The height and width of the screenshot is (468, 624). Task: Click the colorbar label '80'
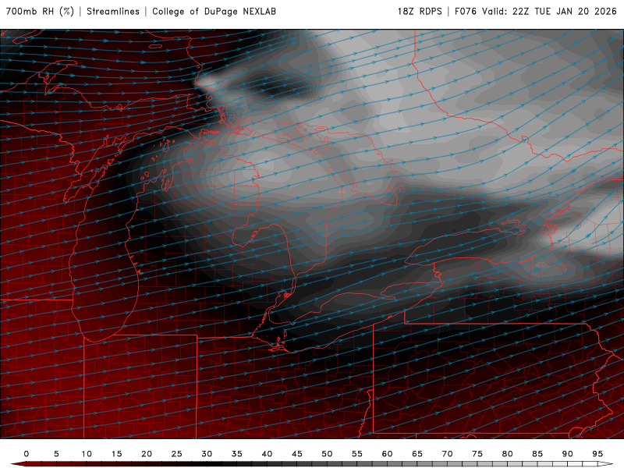508,454
